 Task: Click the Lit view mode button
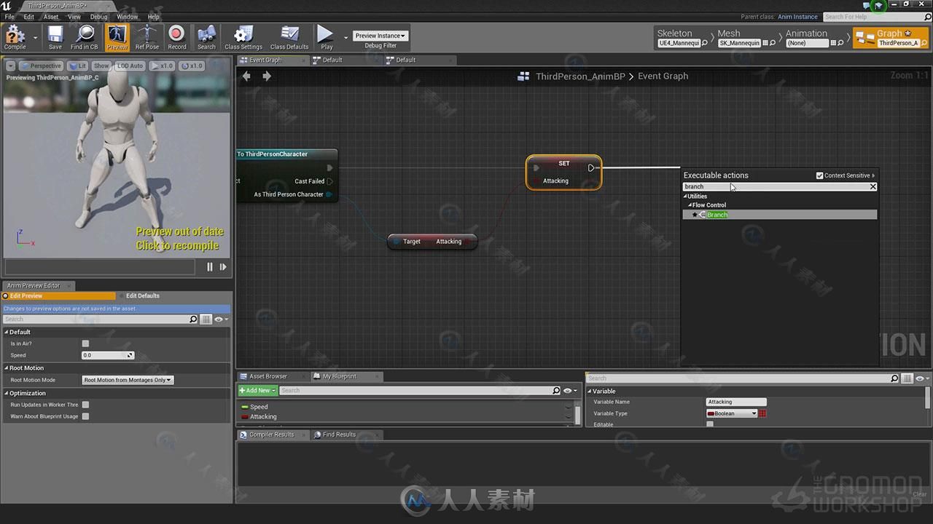click(x=79, y=65)
